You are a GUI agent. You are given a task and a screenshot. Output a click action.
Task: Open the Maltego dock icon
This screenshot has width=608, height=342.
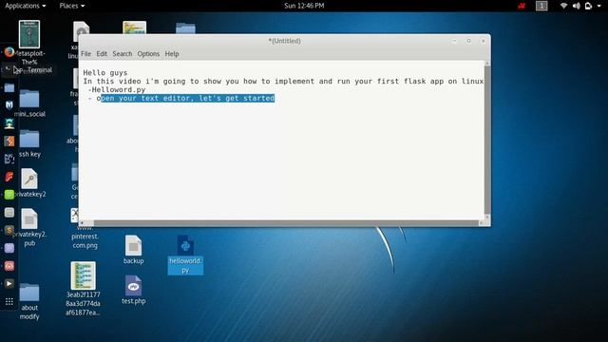click(9, 159)
